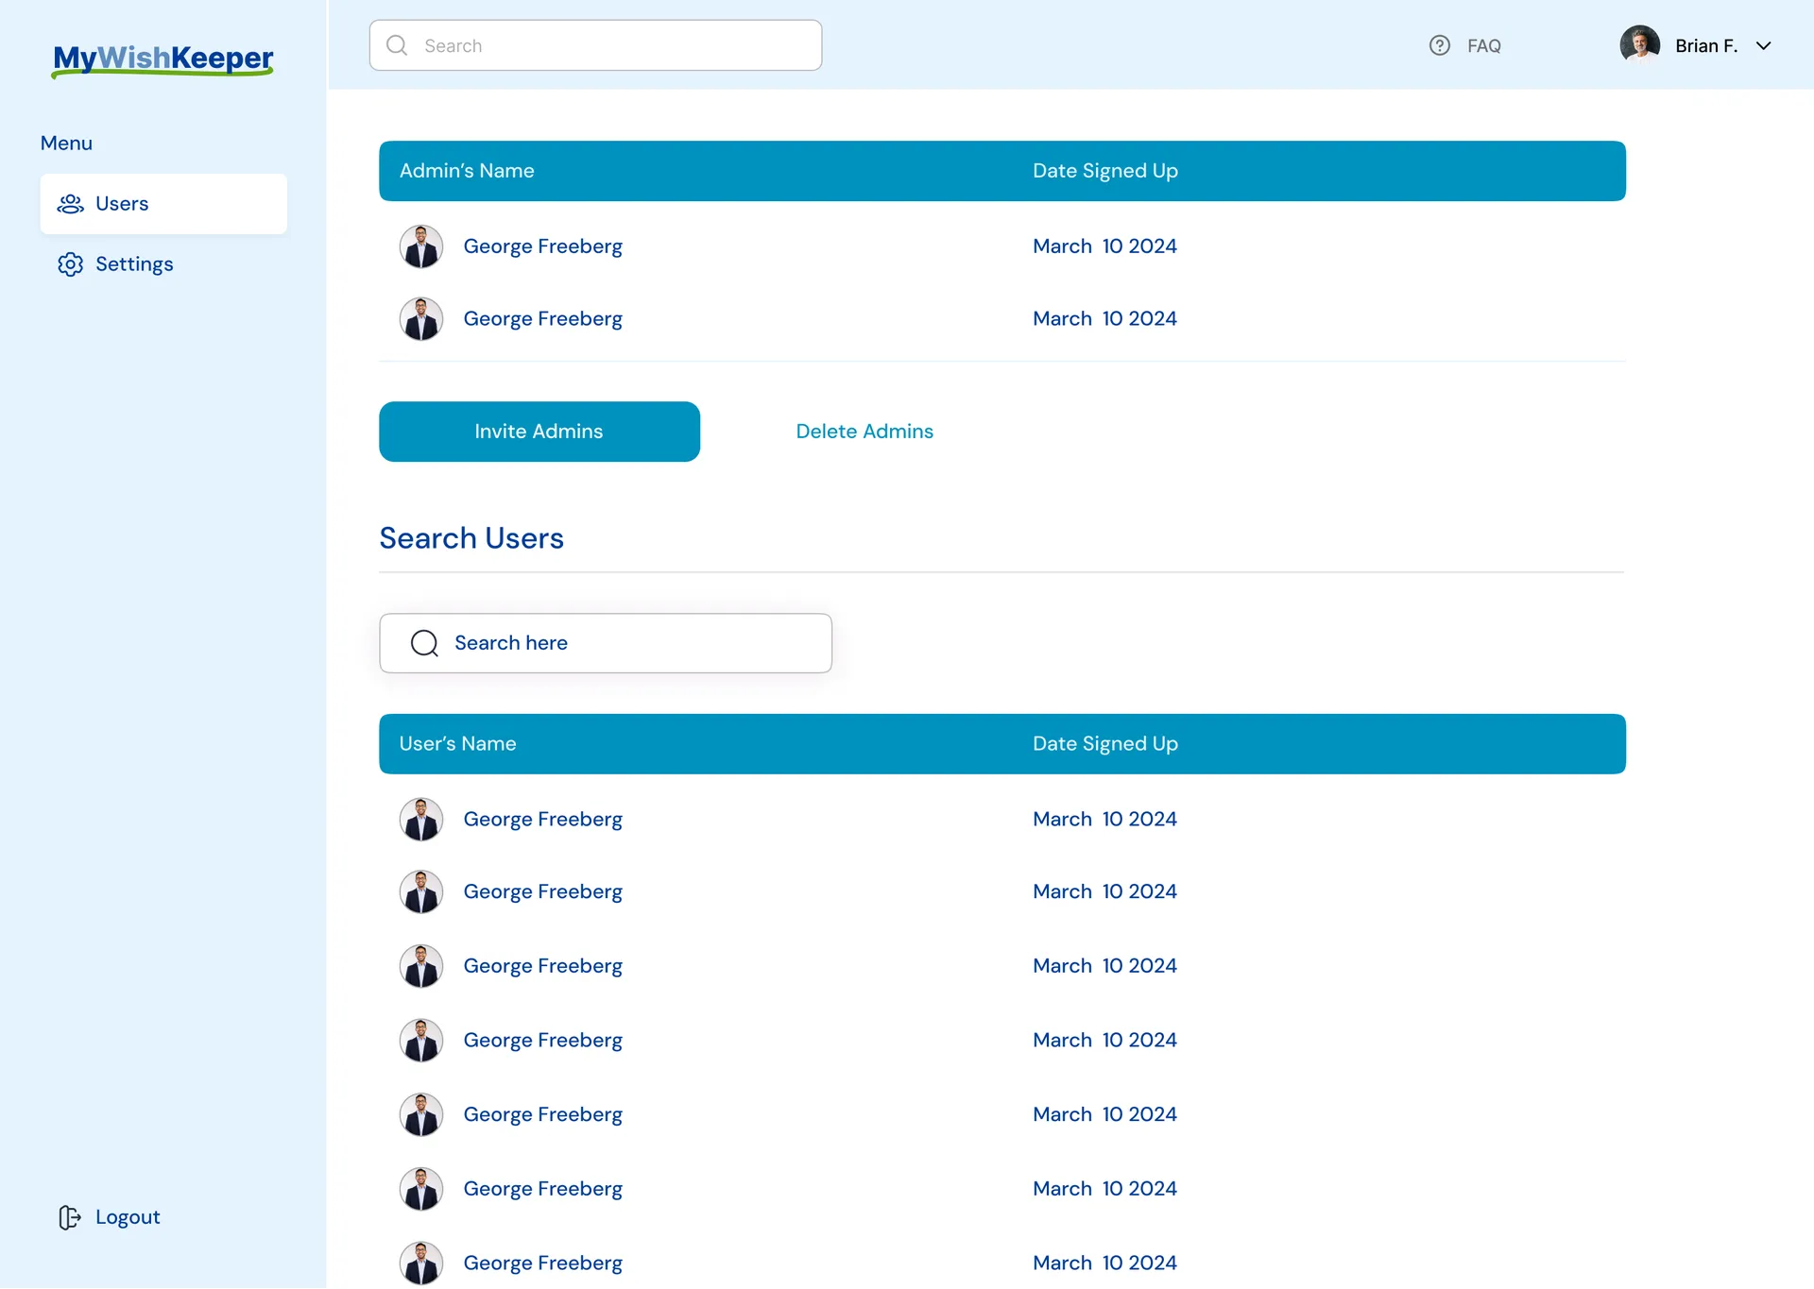Open George Freeberg in second users row

pyautogui.click(x=543, y=892)
